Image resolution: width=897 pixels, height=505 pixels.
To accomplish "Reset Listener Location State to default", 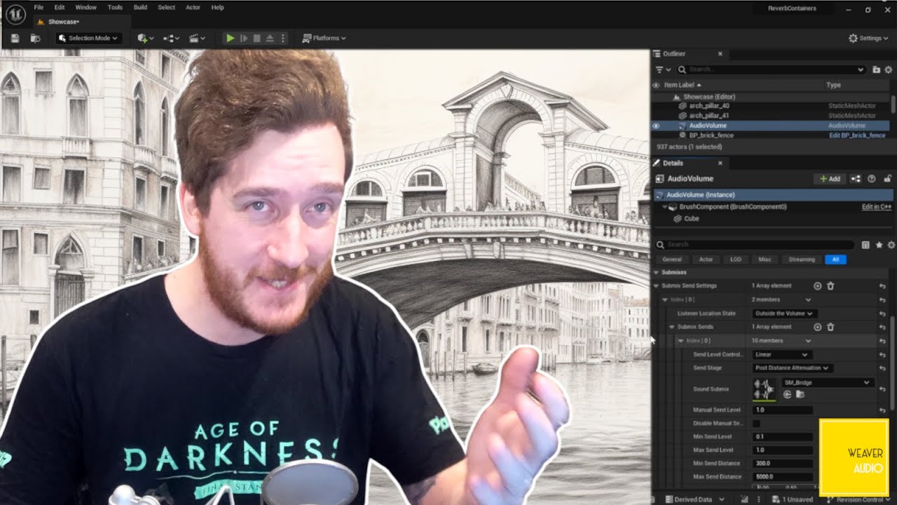I will click(882, 314).
